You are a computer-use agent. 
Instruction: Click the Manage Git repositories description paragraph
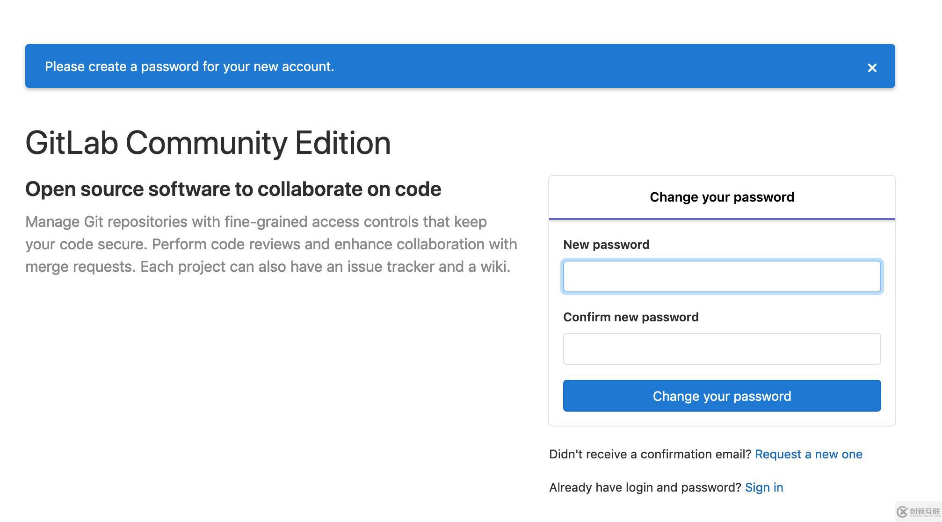271,244
